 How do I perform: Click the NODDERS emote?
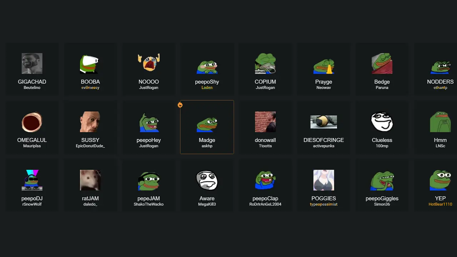click(x=440, y=70)
